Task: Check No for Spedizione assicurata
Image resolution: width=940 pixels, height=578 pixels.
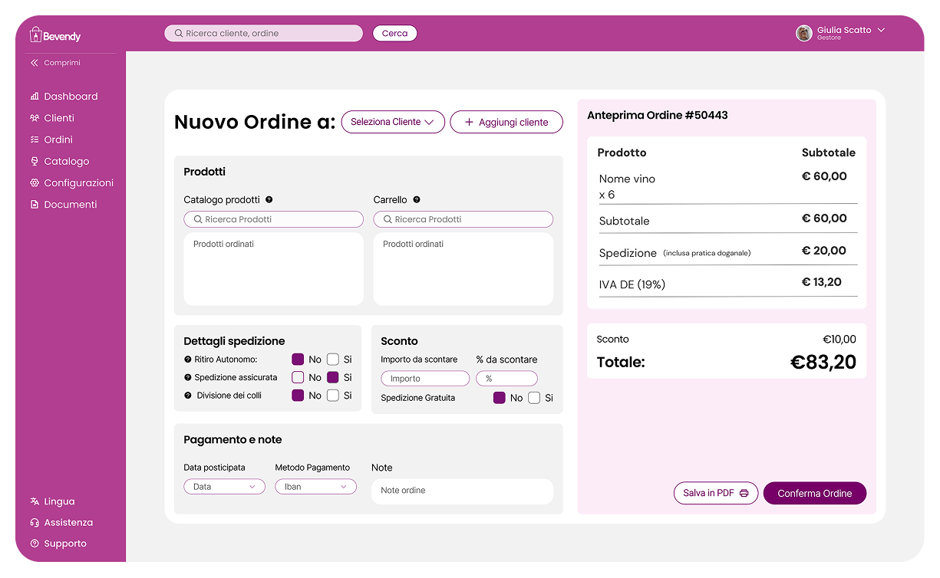Action: 298,377
